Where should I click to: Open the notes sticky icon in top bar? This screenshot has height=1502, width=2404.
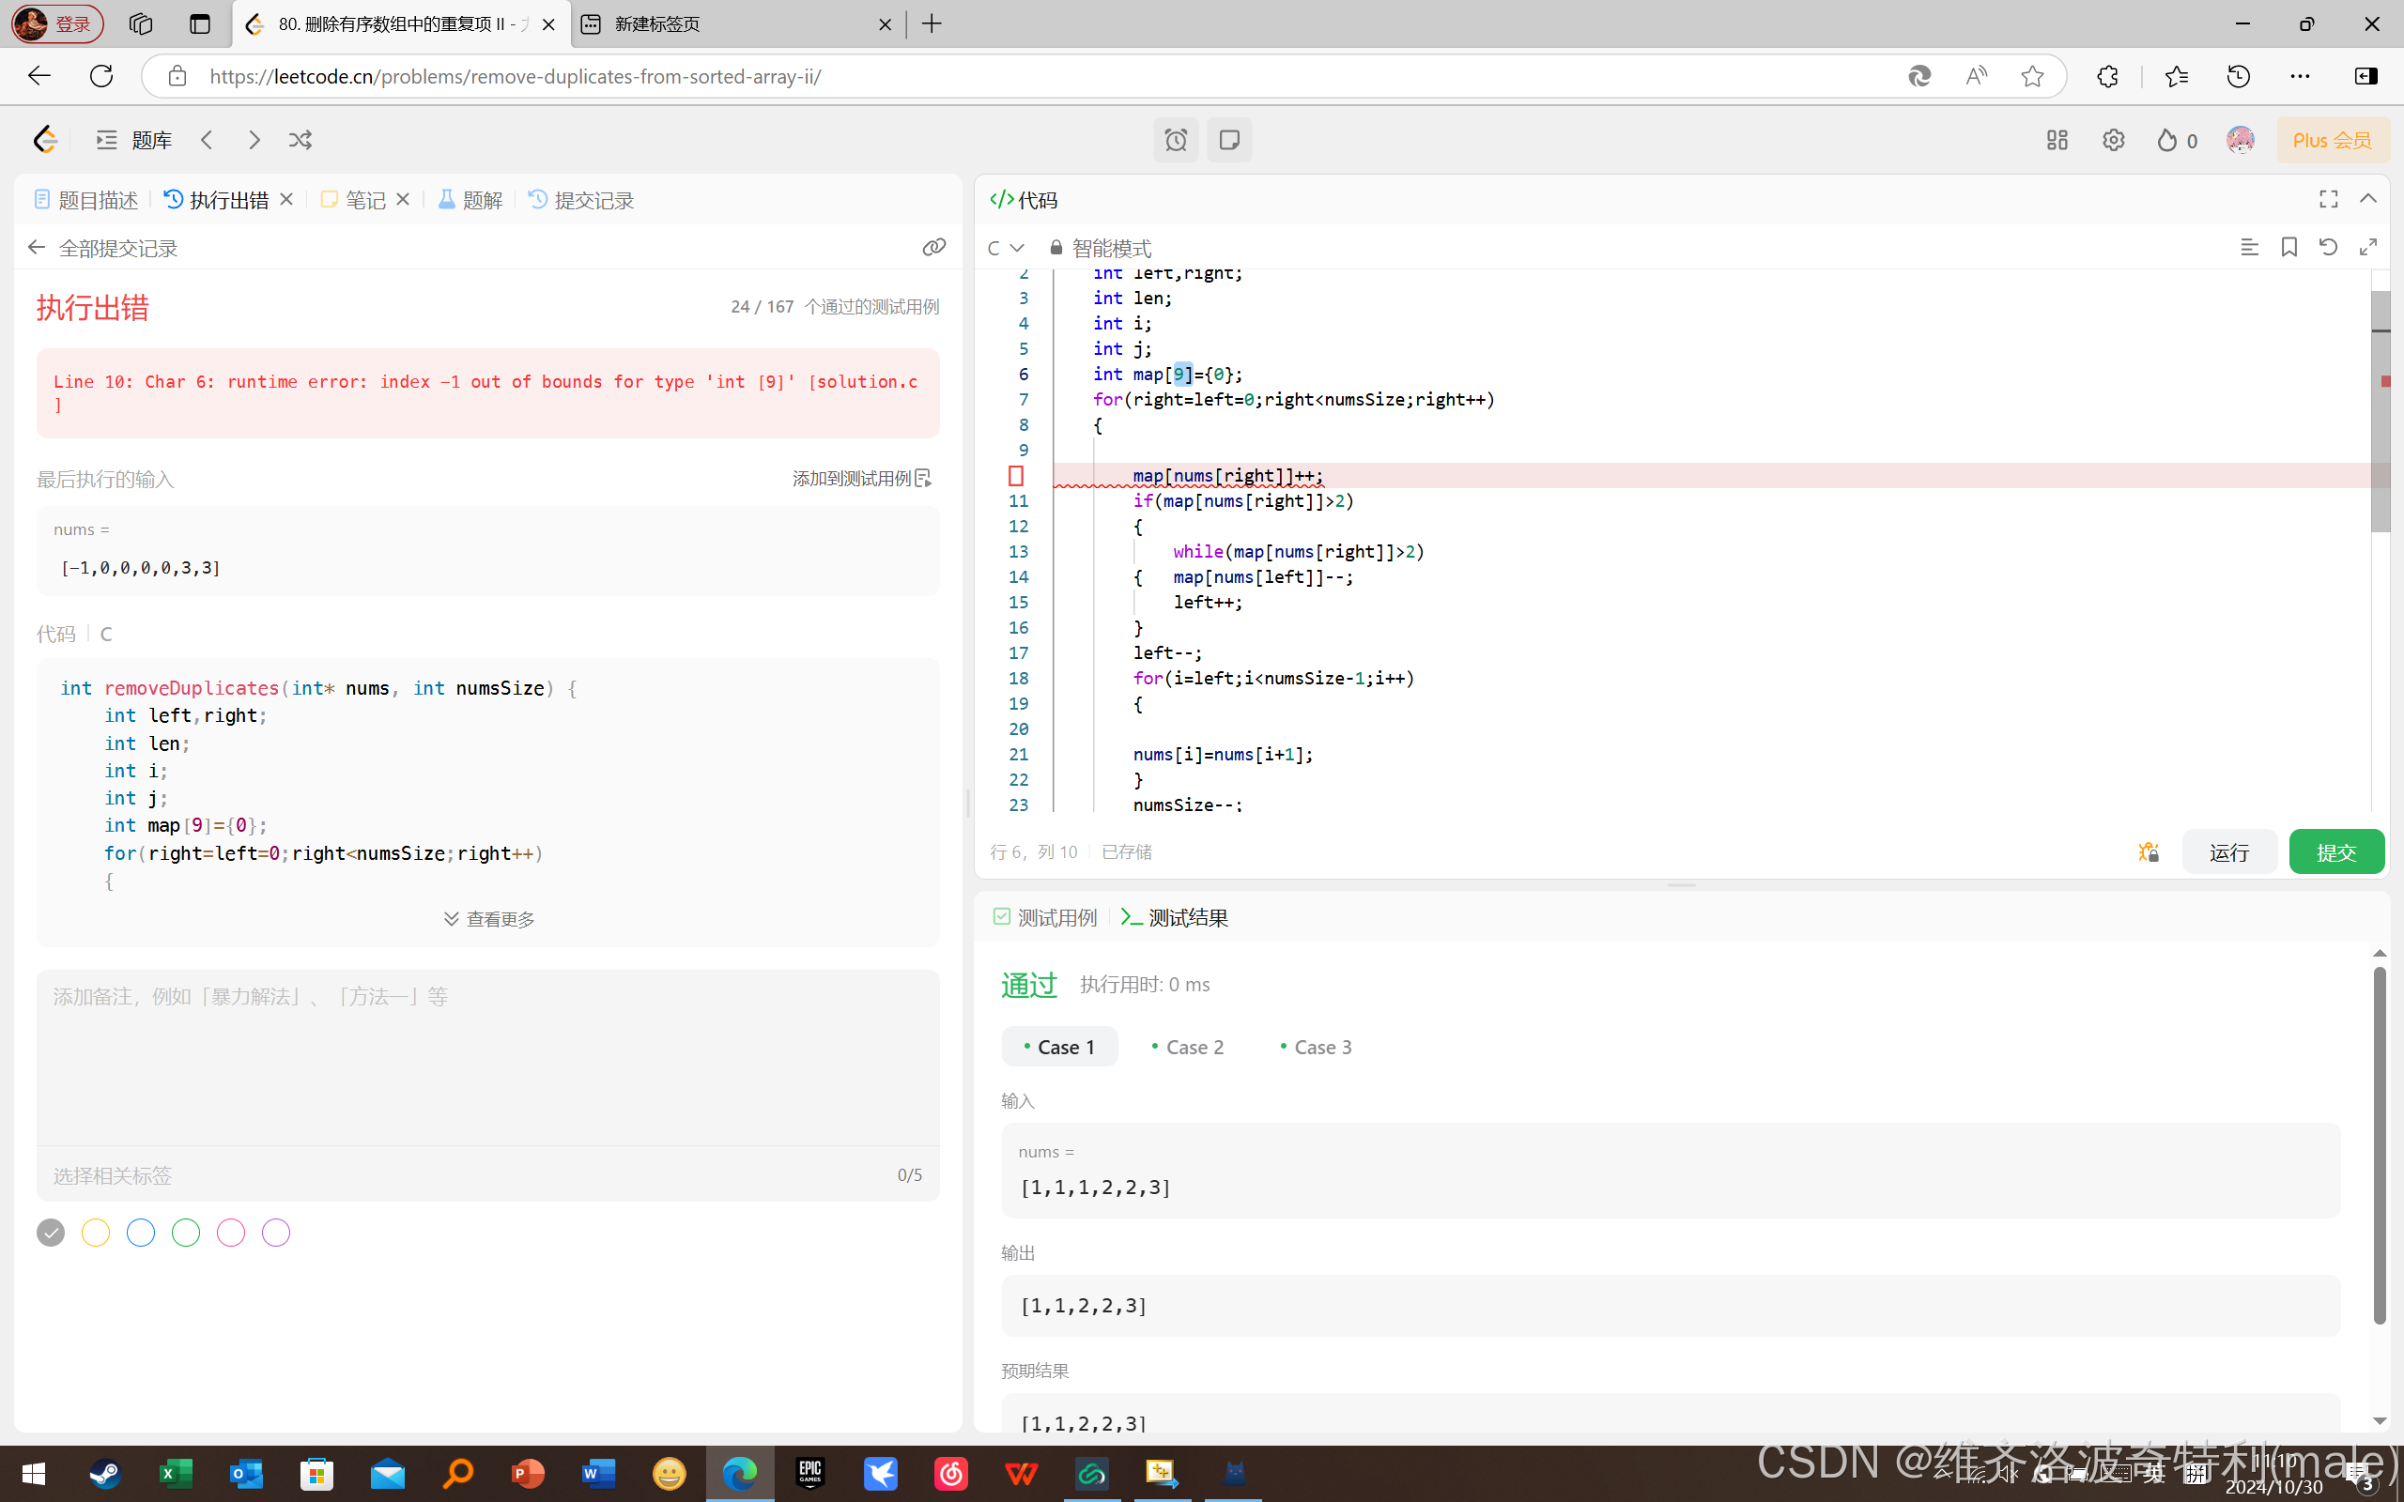pos(1229,140)
